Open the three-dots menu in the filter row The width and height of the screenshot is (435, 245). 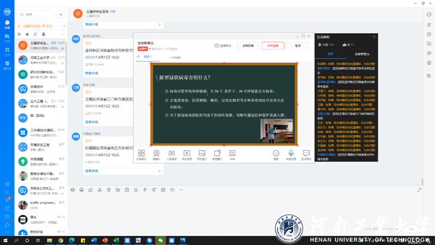coord(63,34)
